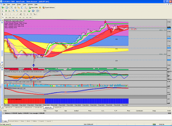Image resolution: width=172 pixels, height=126 pixels.
Task: Zoom in on the chart
Action: click(x=13, y=11)
